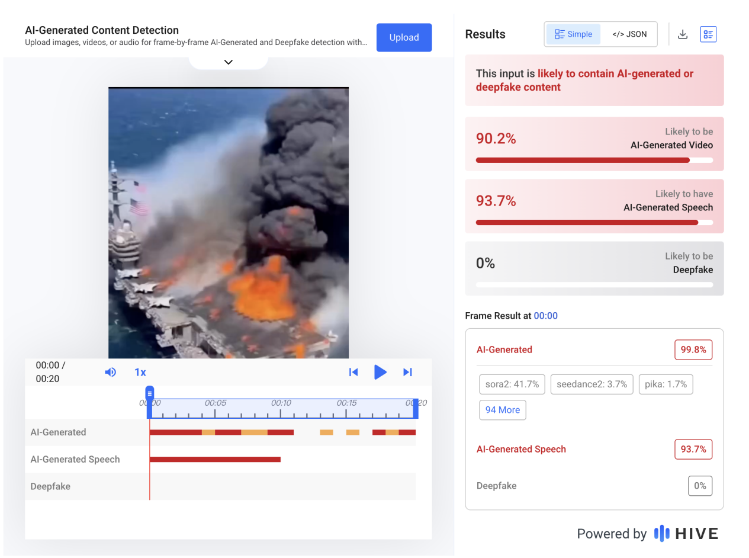Collapse the header with chevron arrow

[229, 62]
